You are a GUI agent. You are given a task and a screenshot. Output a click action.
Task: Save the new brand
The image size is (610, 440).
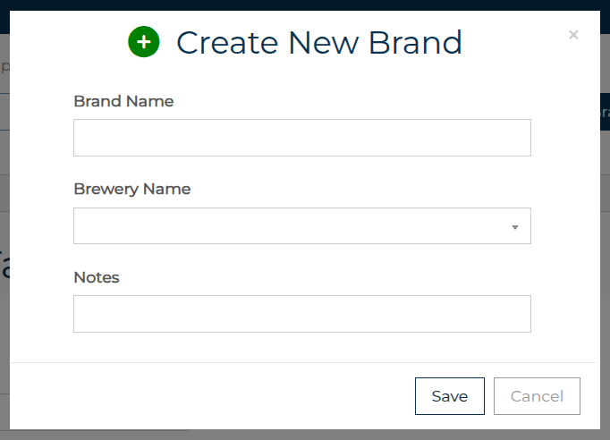point(449,396)
